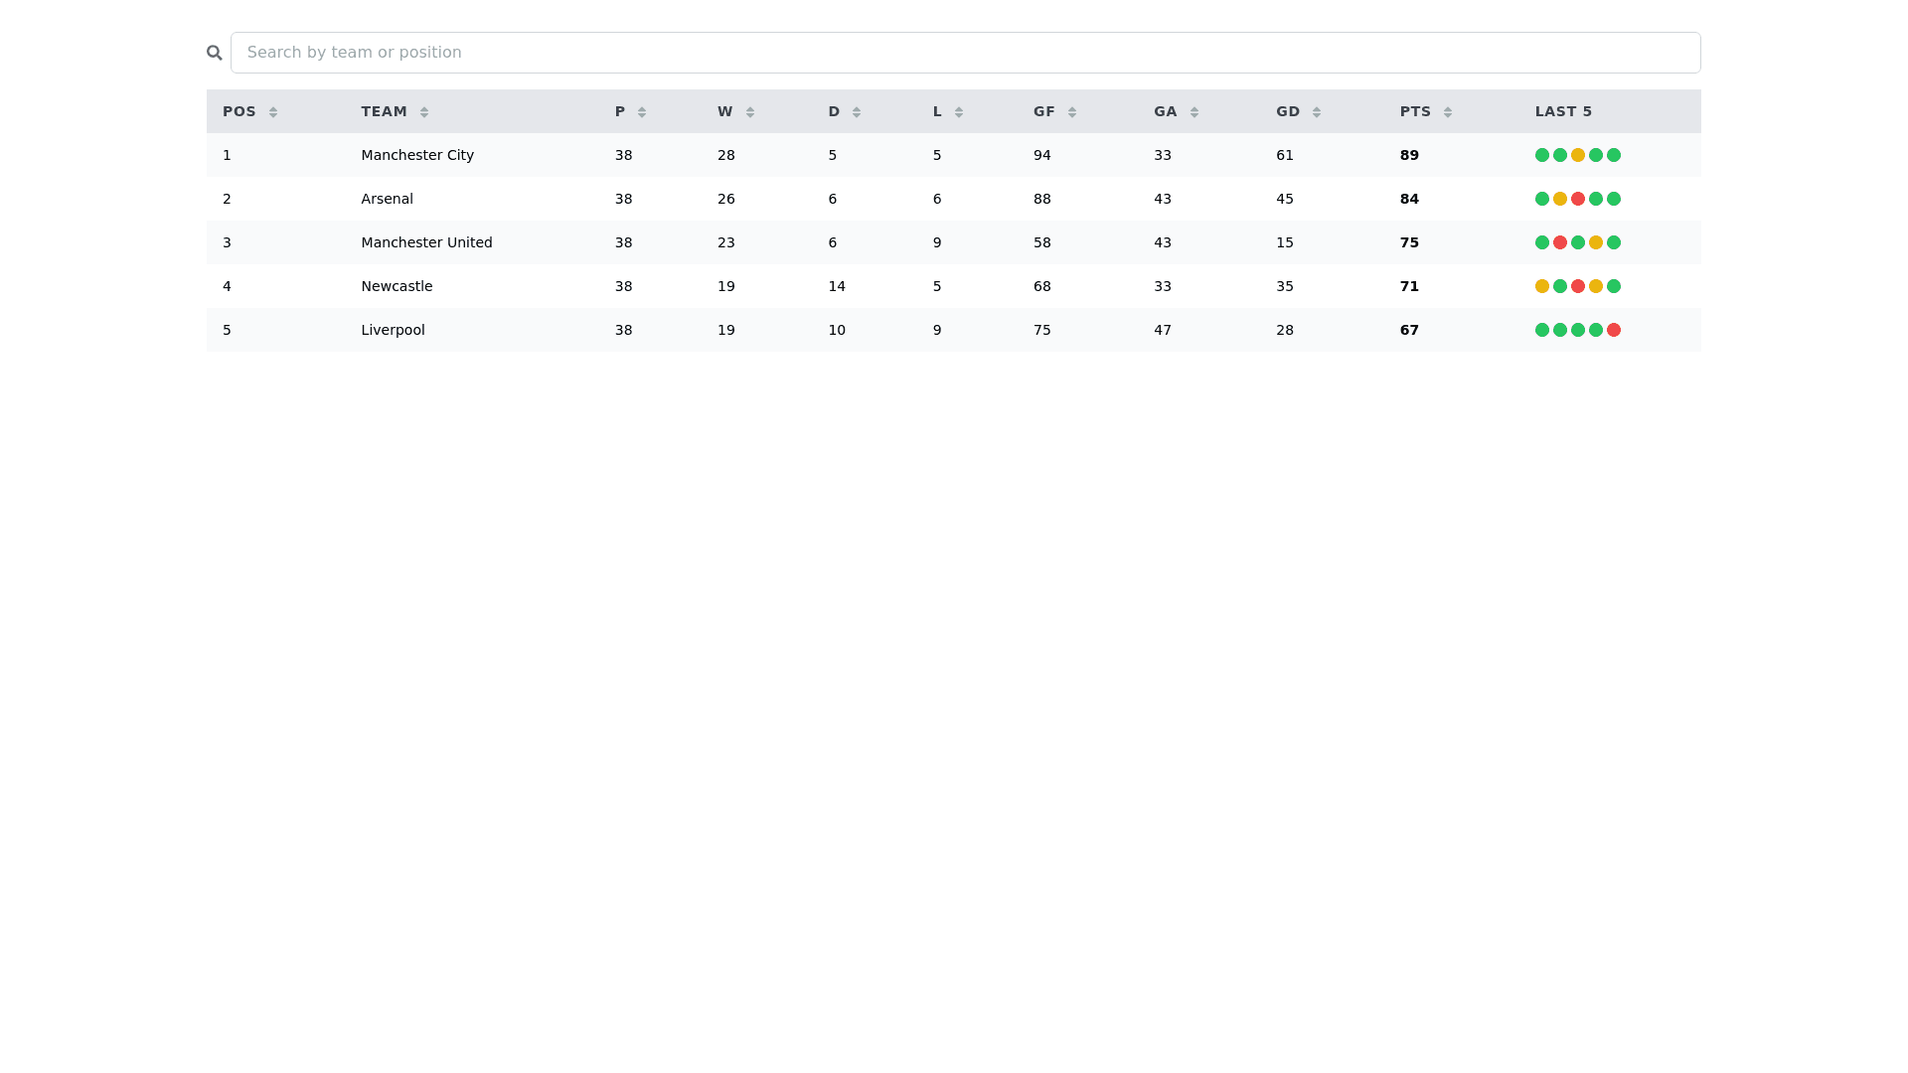The image size is (1908, 1073).
Task: Select the Arsenal team name
Action: point(387,199)
